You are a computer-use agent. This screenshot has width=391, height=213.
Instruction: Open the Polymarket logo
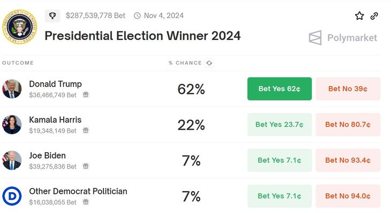pos(343,38)
